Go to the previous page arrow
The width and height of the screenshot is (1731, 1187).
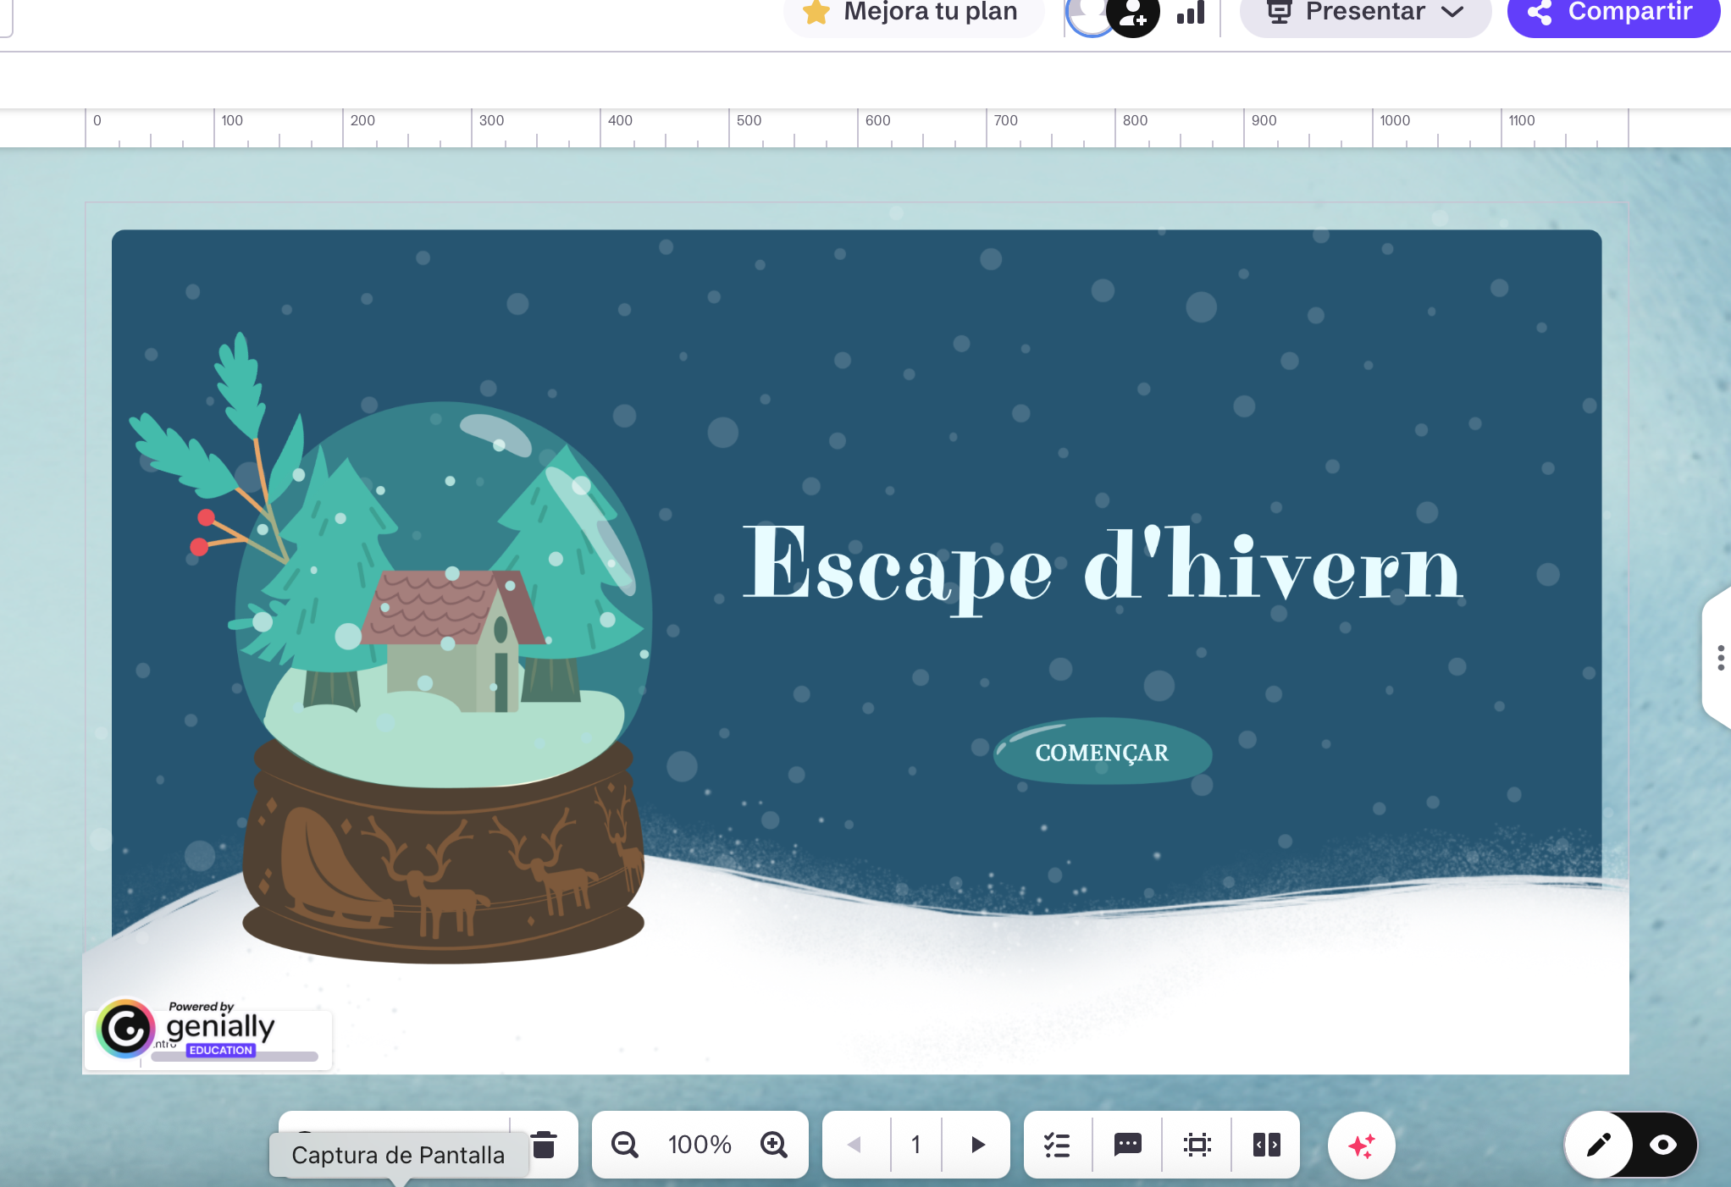pyautogui.click(x=854, y=1145)
